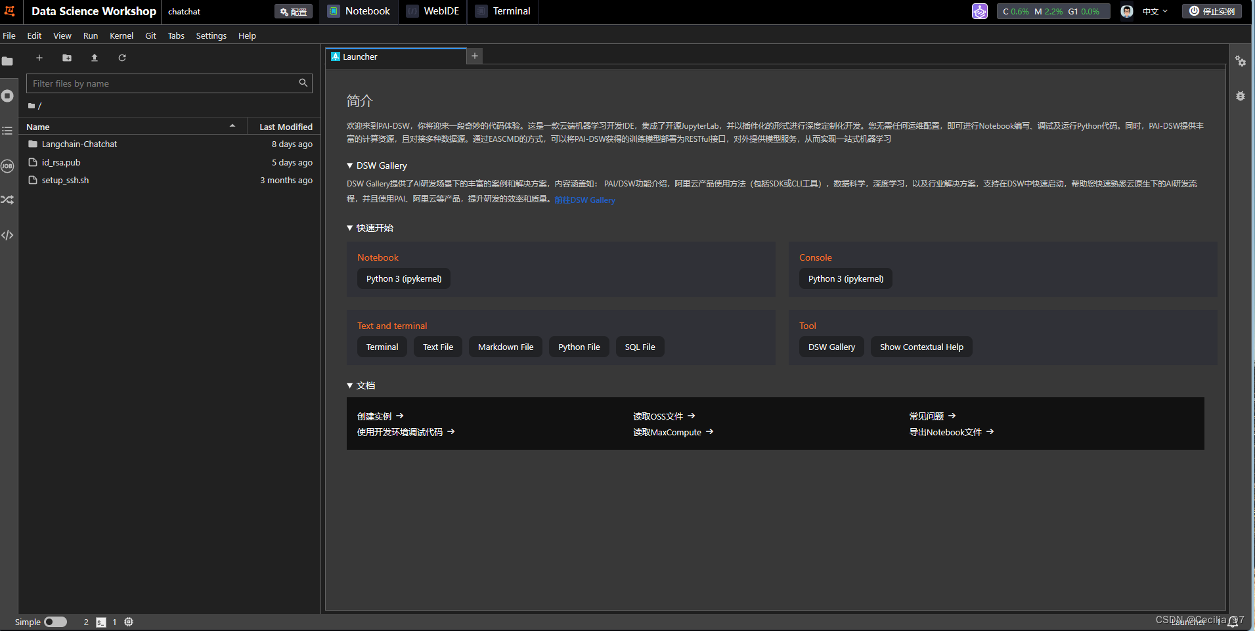Create a new Markdown File
The width and height of the screenshot is (1255, 631).
click(506, 347)
